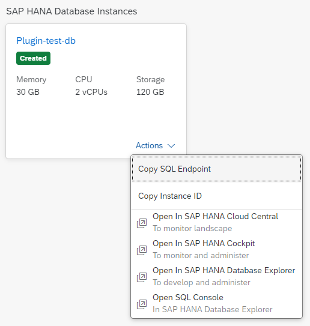Expand the Actions dropdown menu
The image size is (310, 326).
(156, 145)
